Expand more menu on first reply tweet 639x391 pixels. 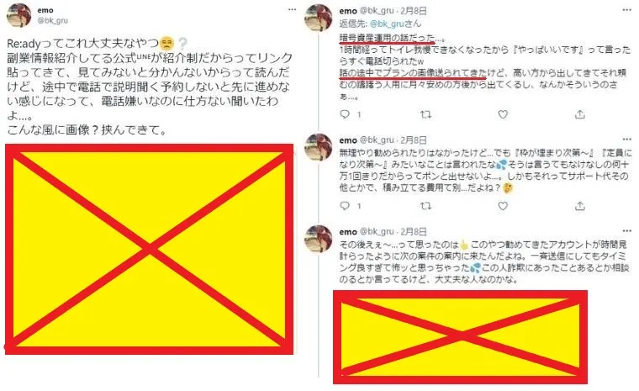click(626, 10)
